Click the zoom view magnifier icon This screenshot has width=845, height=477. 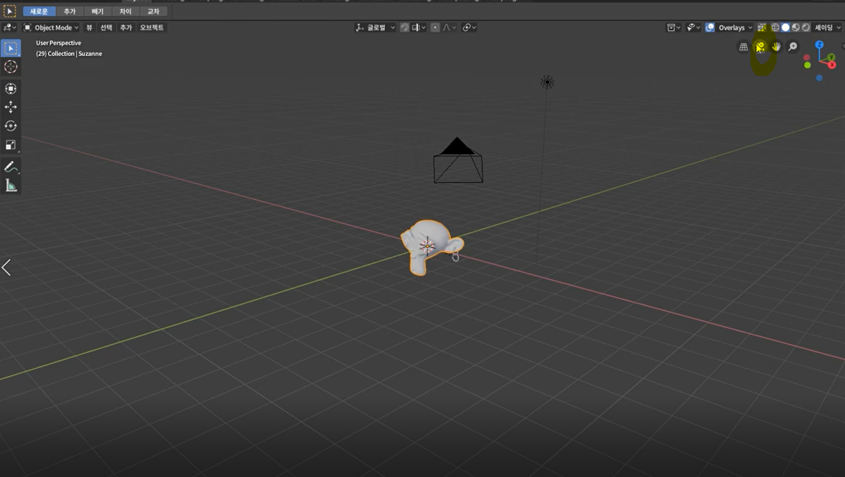792,47
